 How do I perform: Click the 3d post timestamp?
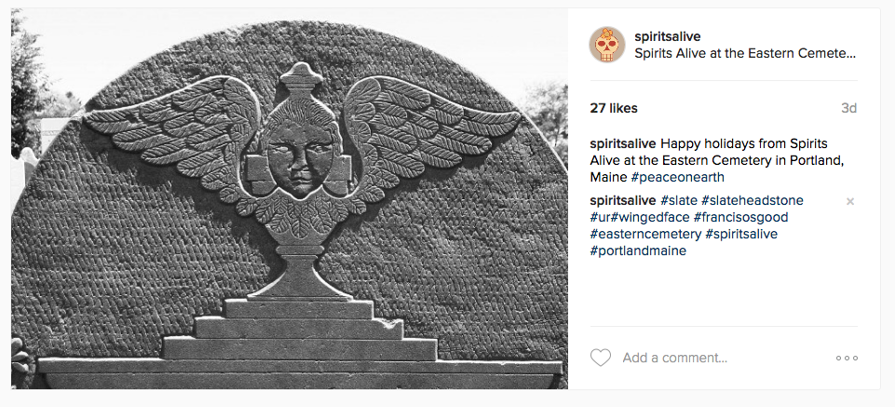pyautogui.click(x=848, y=108)
